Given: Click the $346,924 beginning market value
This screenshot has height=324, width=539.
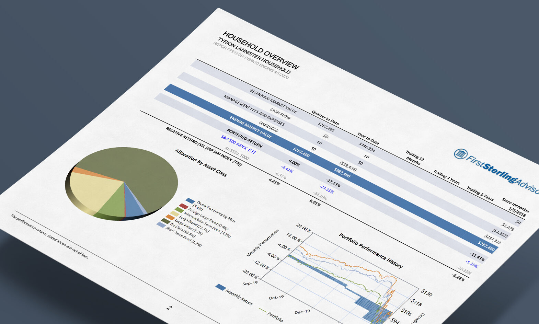Looking at the screenshot, I should point(367,147).
